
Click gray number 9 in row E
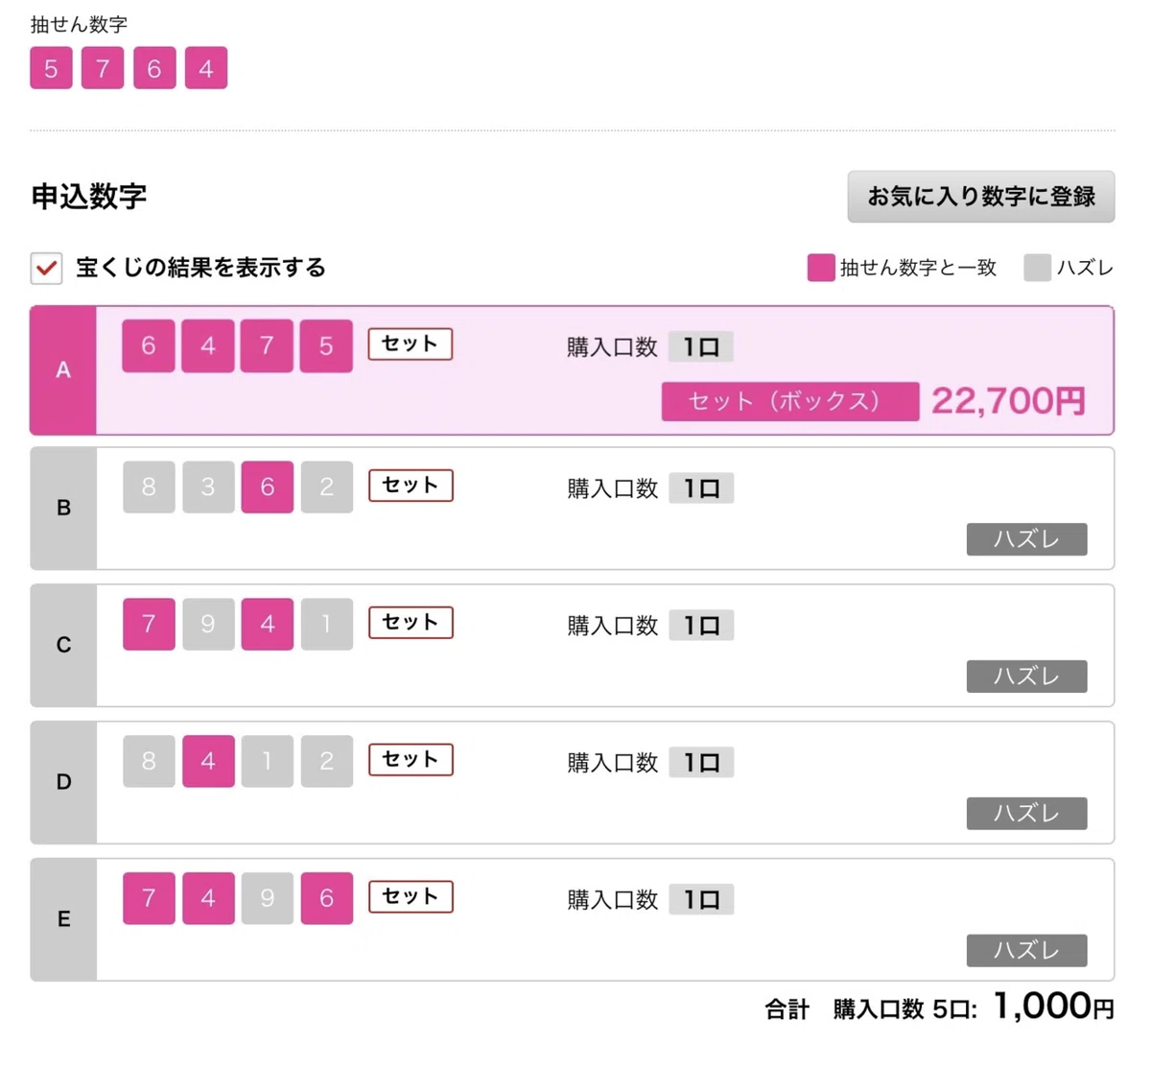click(268, 898)
